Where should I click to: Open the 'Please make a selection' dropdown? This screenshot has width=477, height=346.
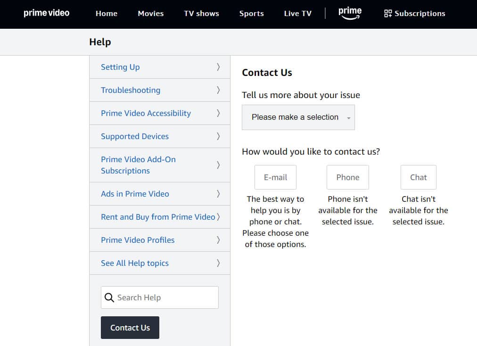(298, 117)
